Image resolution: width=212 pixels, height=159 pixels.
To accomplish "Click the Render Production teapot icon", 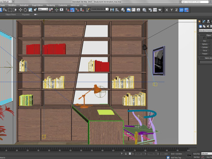I will pyautogui.click(x=160, y=10).
